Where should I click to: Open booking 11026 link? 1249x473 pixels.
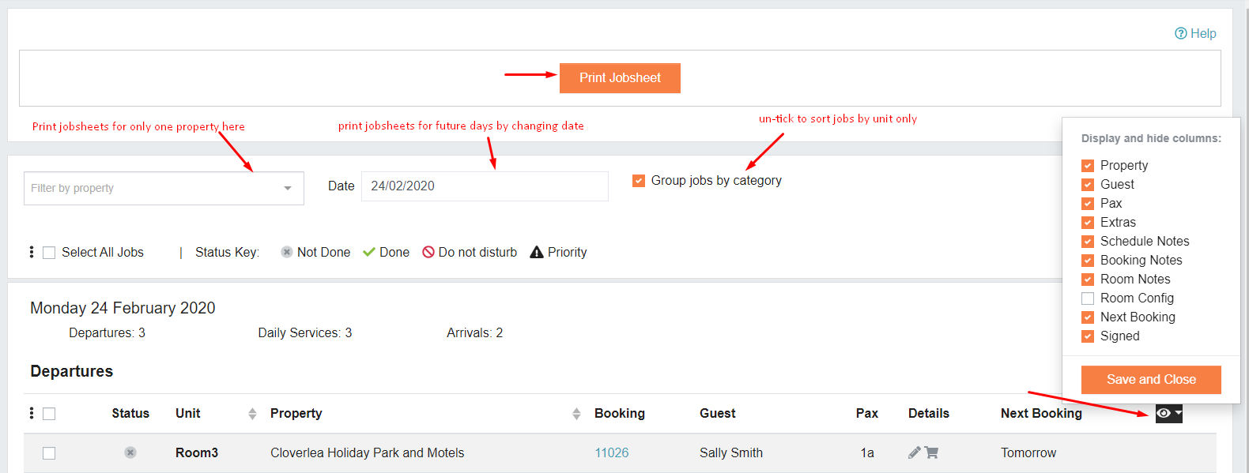612,452
